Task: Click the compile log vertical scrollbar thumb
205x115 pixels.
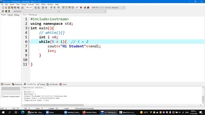Action: [203, 99]
